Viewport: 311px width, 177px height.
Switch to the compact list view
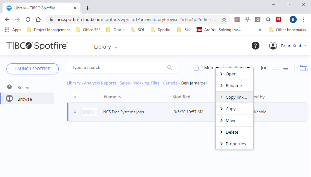[x=285, y=68]
